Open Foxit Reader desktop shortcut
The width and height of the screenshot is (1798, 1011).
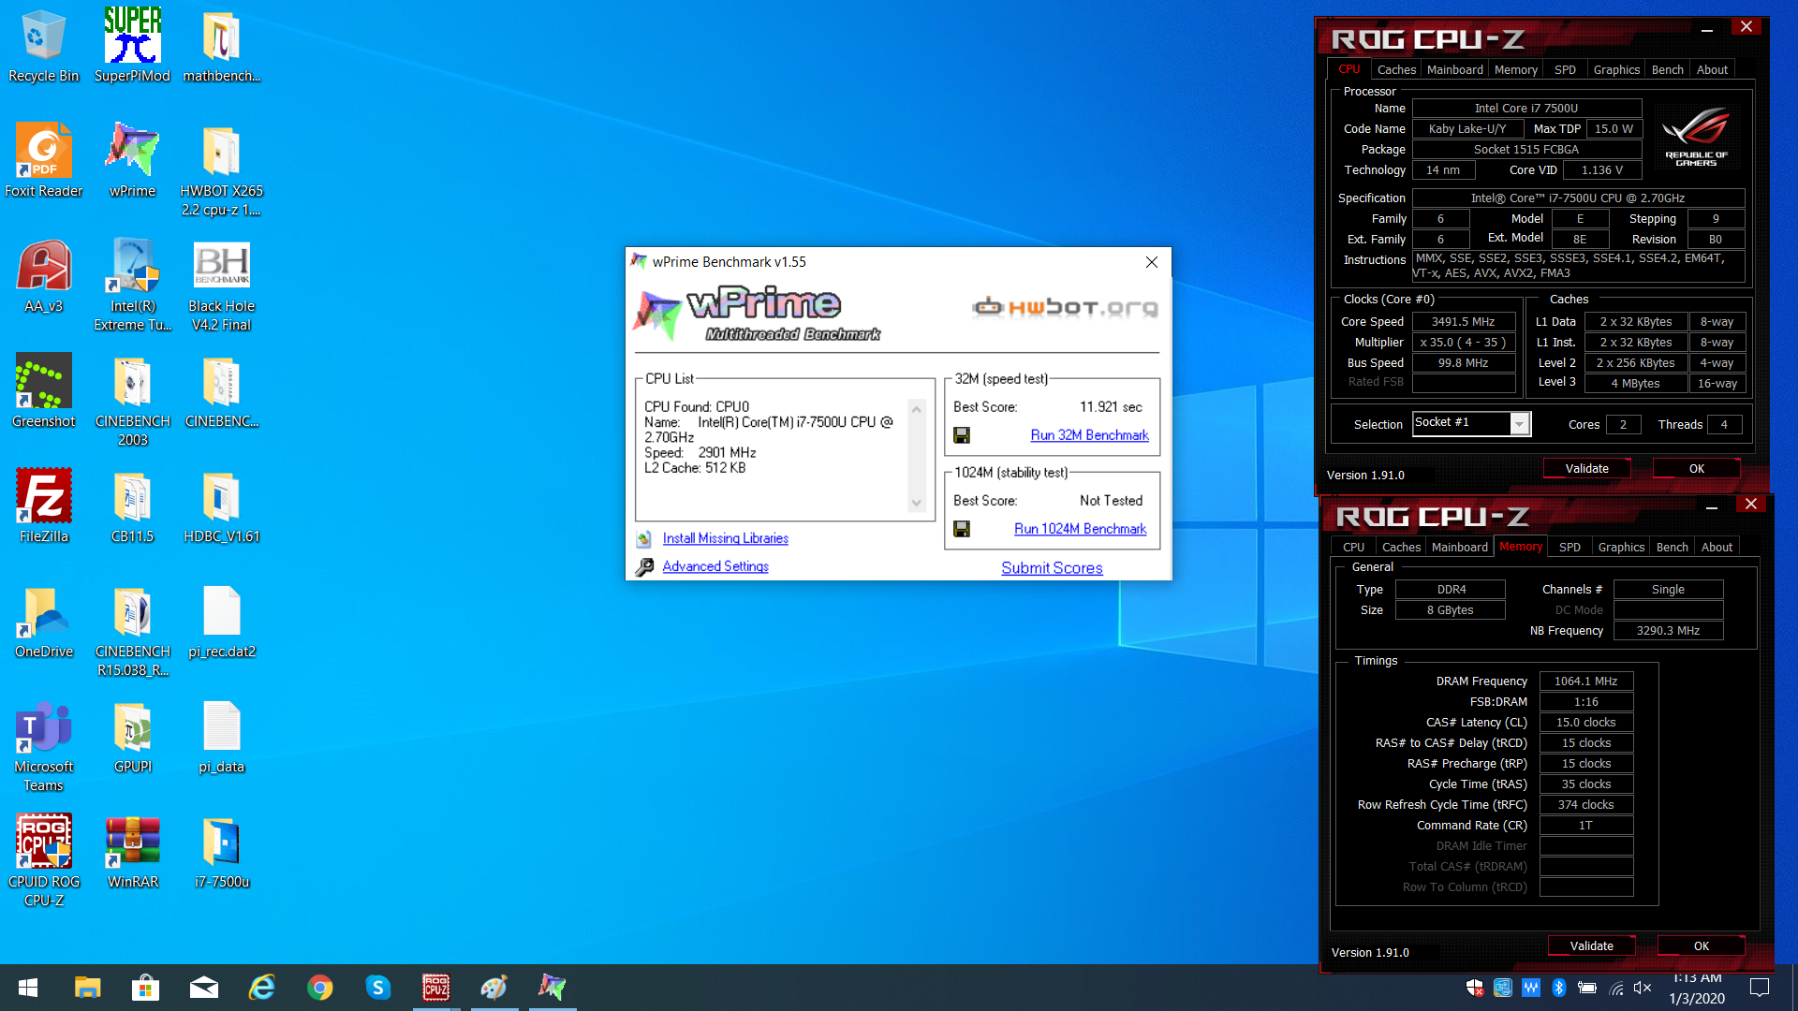click(43, 160)
